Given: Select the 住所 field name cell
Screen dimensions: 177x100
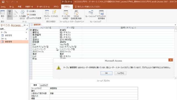Looking at the screenshot, I should coord(46,37).
